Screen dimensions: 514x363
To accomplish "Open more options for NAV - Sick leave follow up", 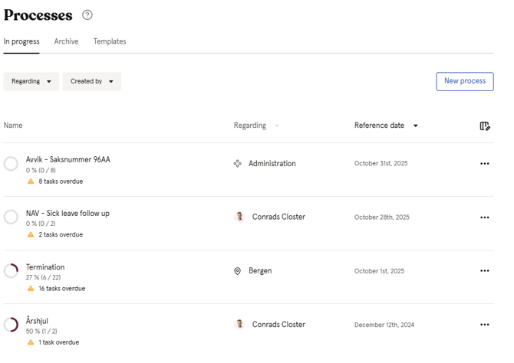I will pos(484,217).
